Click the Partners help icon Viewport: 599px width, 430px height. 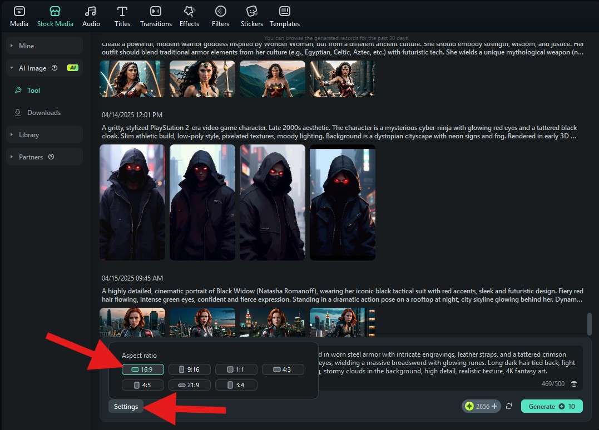[51, 157]
